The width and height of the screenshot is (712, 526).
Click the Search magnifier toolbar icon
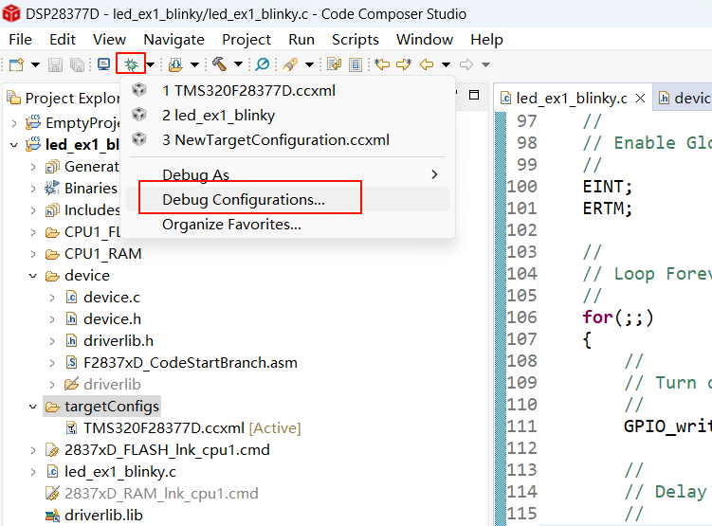263,64
